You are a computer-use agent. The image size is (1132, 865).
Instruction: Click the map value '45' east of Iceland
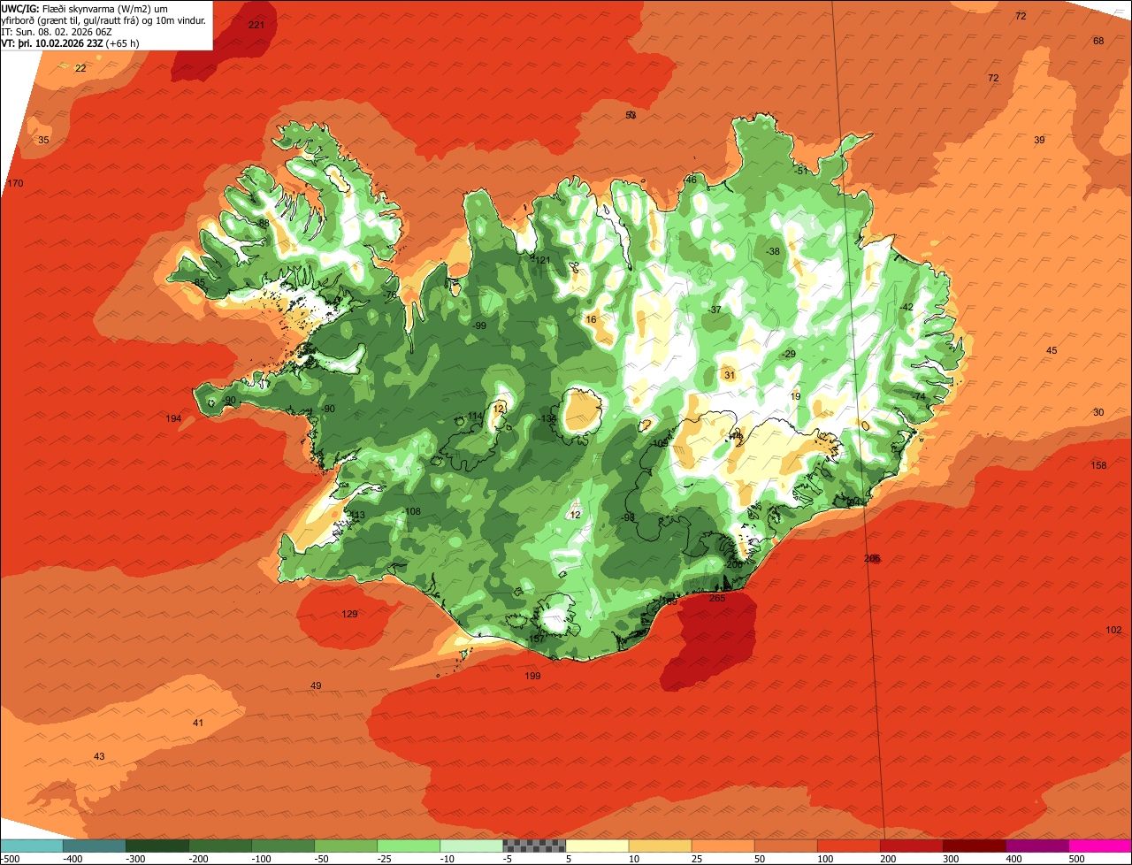1052,351
